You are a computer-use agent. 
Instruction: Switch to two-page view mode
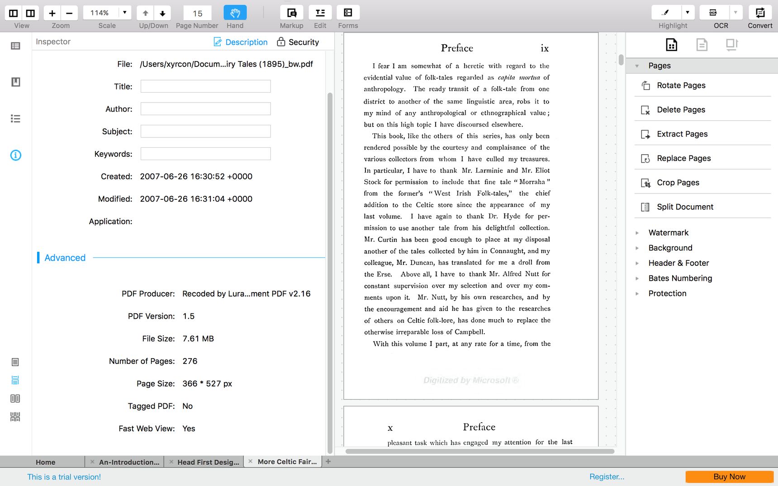(x=15, y=398)
